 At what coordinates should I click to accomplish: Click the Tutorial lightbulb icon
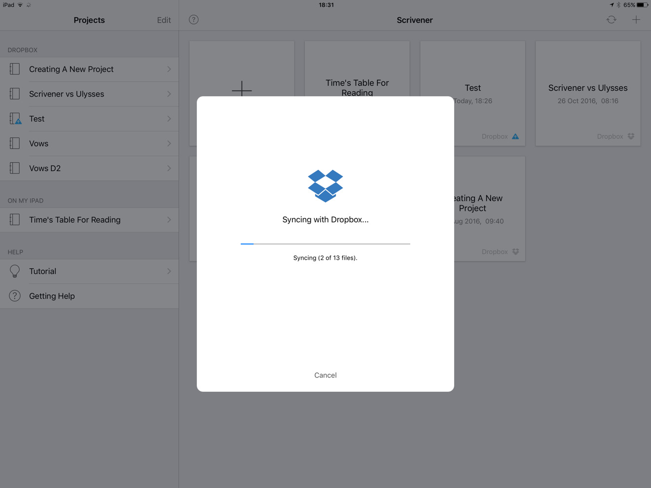coord(15,271)
